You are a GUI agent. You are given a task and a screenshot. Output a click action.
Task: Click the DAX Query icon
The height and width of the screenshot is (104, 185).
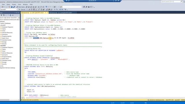point(36,7)
